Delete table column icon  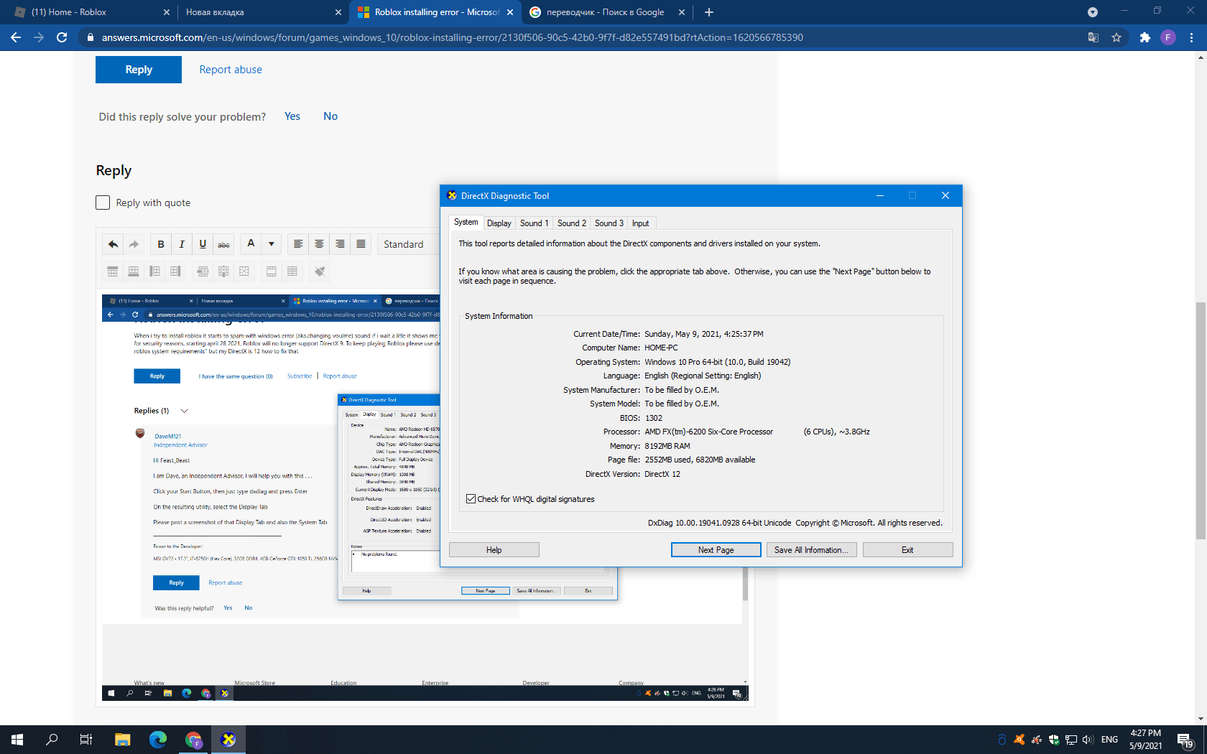223,271
